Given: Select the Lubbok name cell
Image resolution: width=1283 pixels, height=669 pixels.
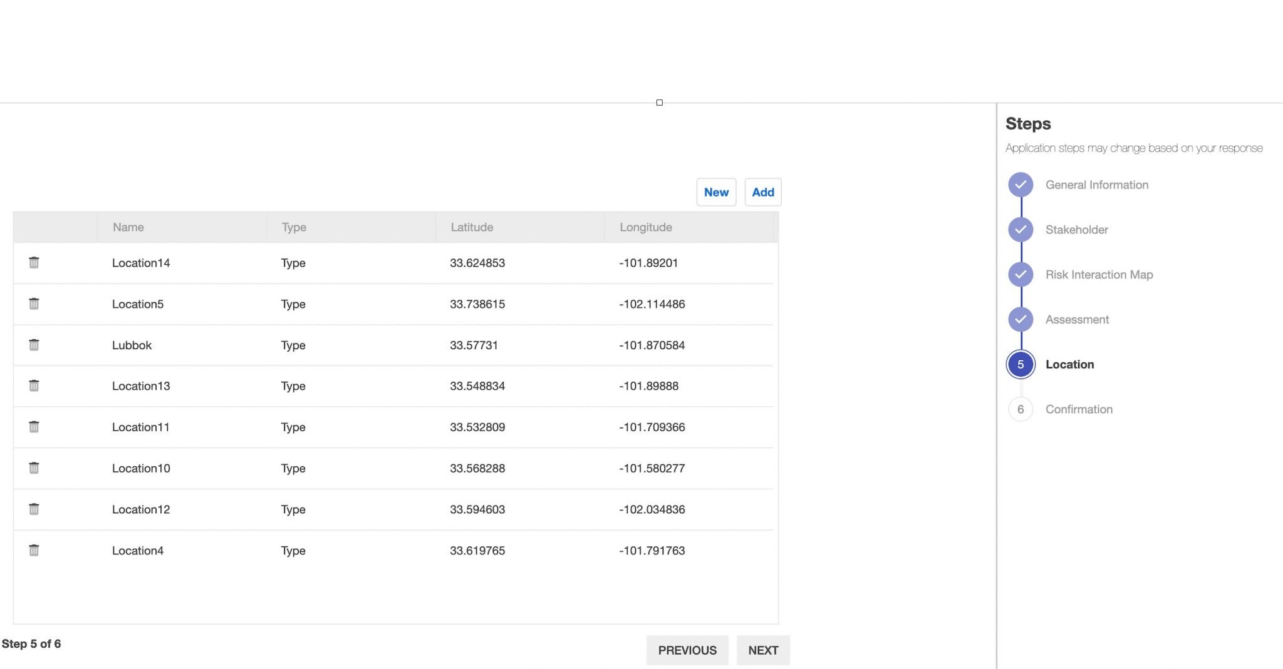Looking at the screenshot, I should 132,345.
